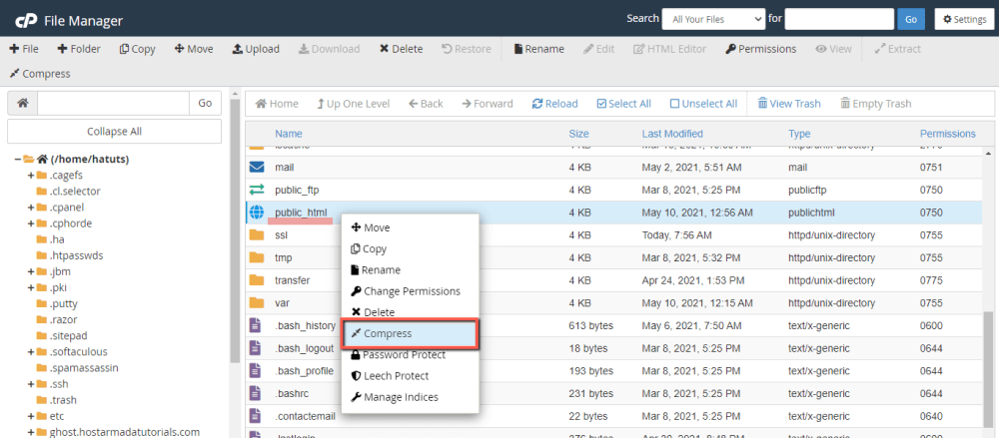The image size is (999, 438).
Task: Click the toolbar Compress button
Action: click(40, 74)
